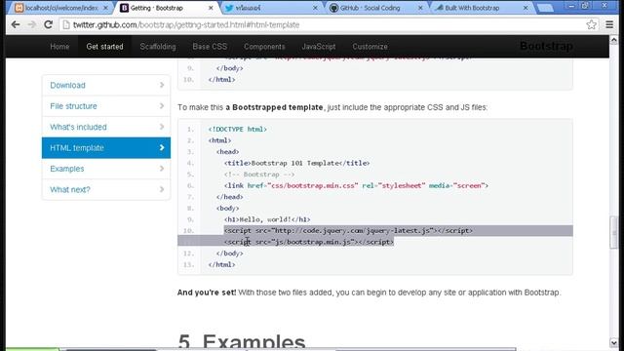Click the Hello, world! h1 line
The height and width of the screenshot is (351, 624).
267,219
